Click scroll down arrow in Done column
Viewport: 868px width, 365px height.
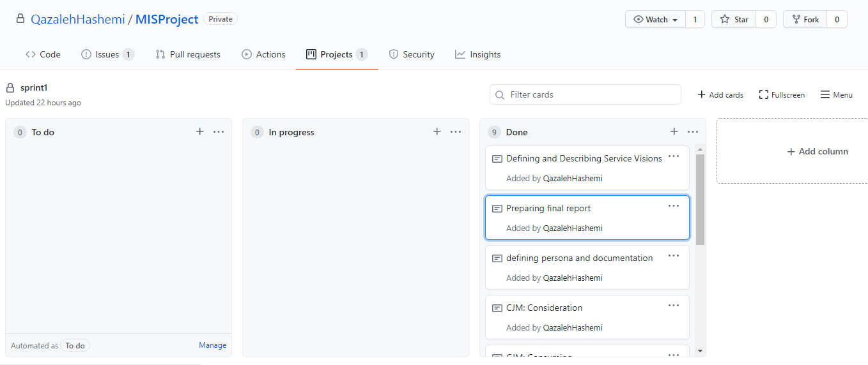click(700, 350)
